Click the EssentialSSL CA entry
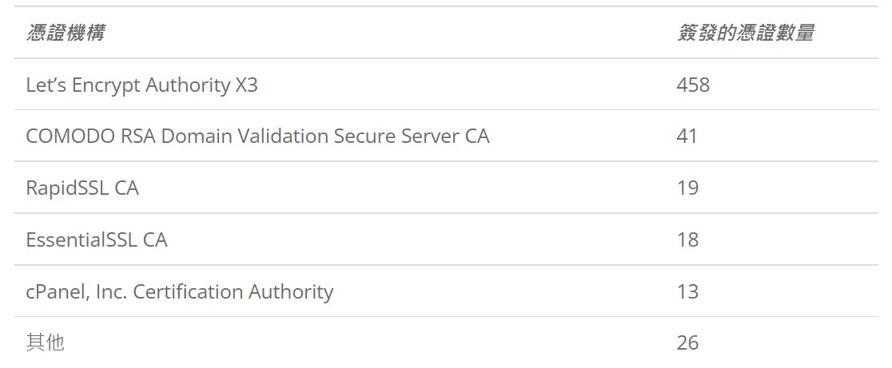 (x=97, y=239)
